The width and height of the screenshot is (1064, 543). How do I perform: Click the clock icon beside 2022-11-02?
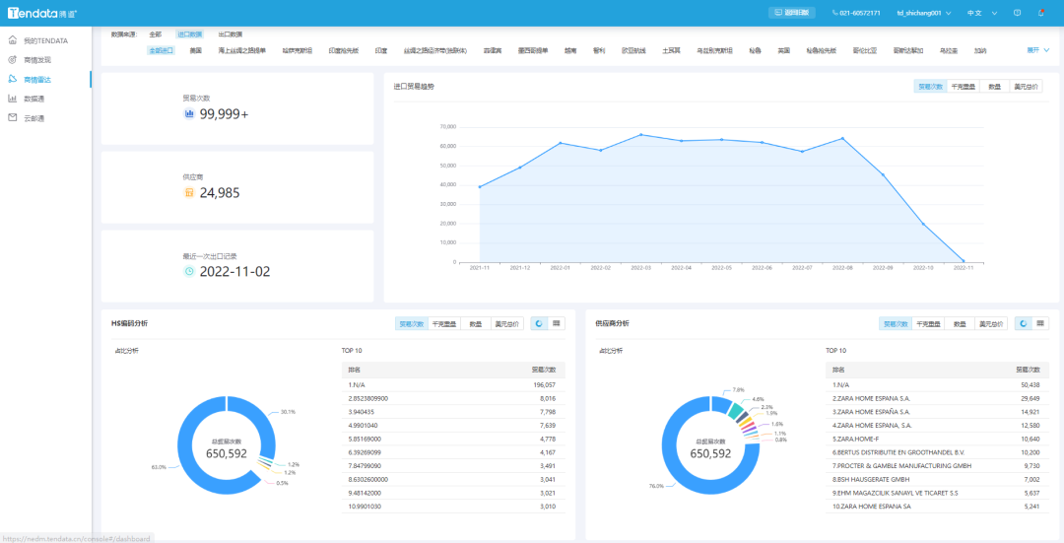(189, 272)
